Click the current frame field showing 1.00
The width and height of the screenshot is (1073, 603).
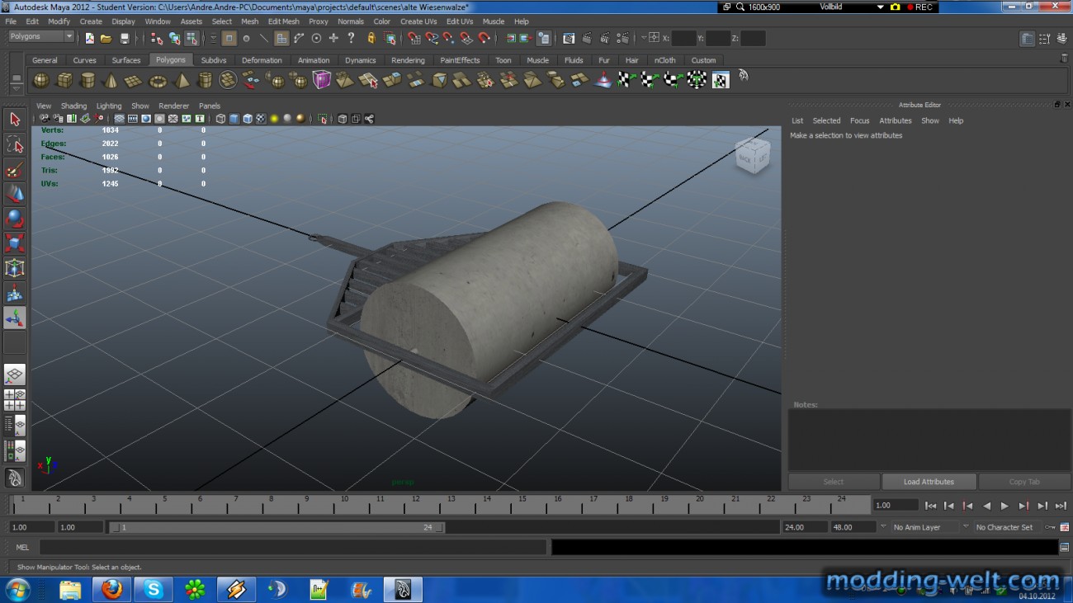point(896,505)
